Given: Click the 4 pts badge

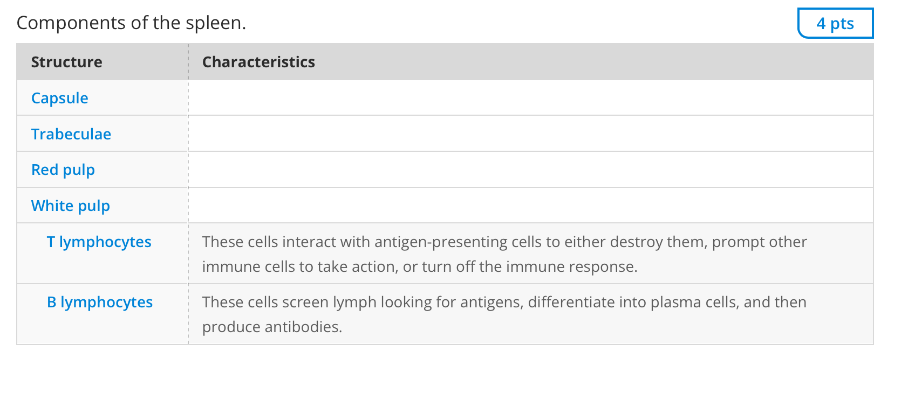Looking at the screenshot, I should [x=835, y=23].
